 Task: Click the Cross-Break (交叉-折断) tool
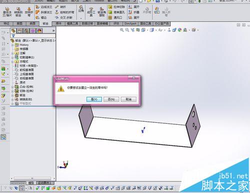click(63, 18)
